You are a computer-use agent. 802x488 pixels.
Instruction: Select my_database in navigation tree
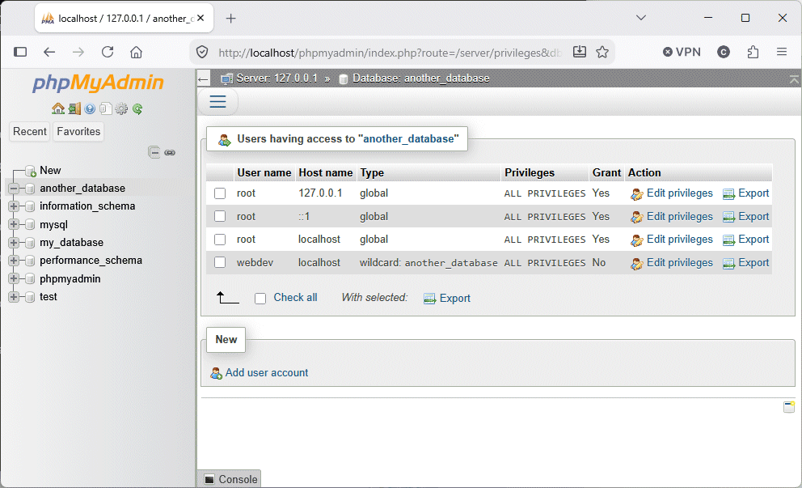click(72, 243)
